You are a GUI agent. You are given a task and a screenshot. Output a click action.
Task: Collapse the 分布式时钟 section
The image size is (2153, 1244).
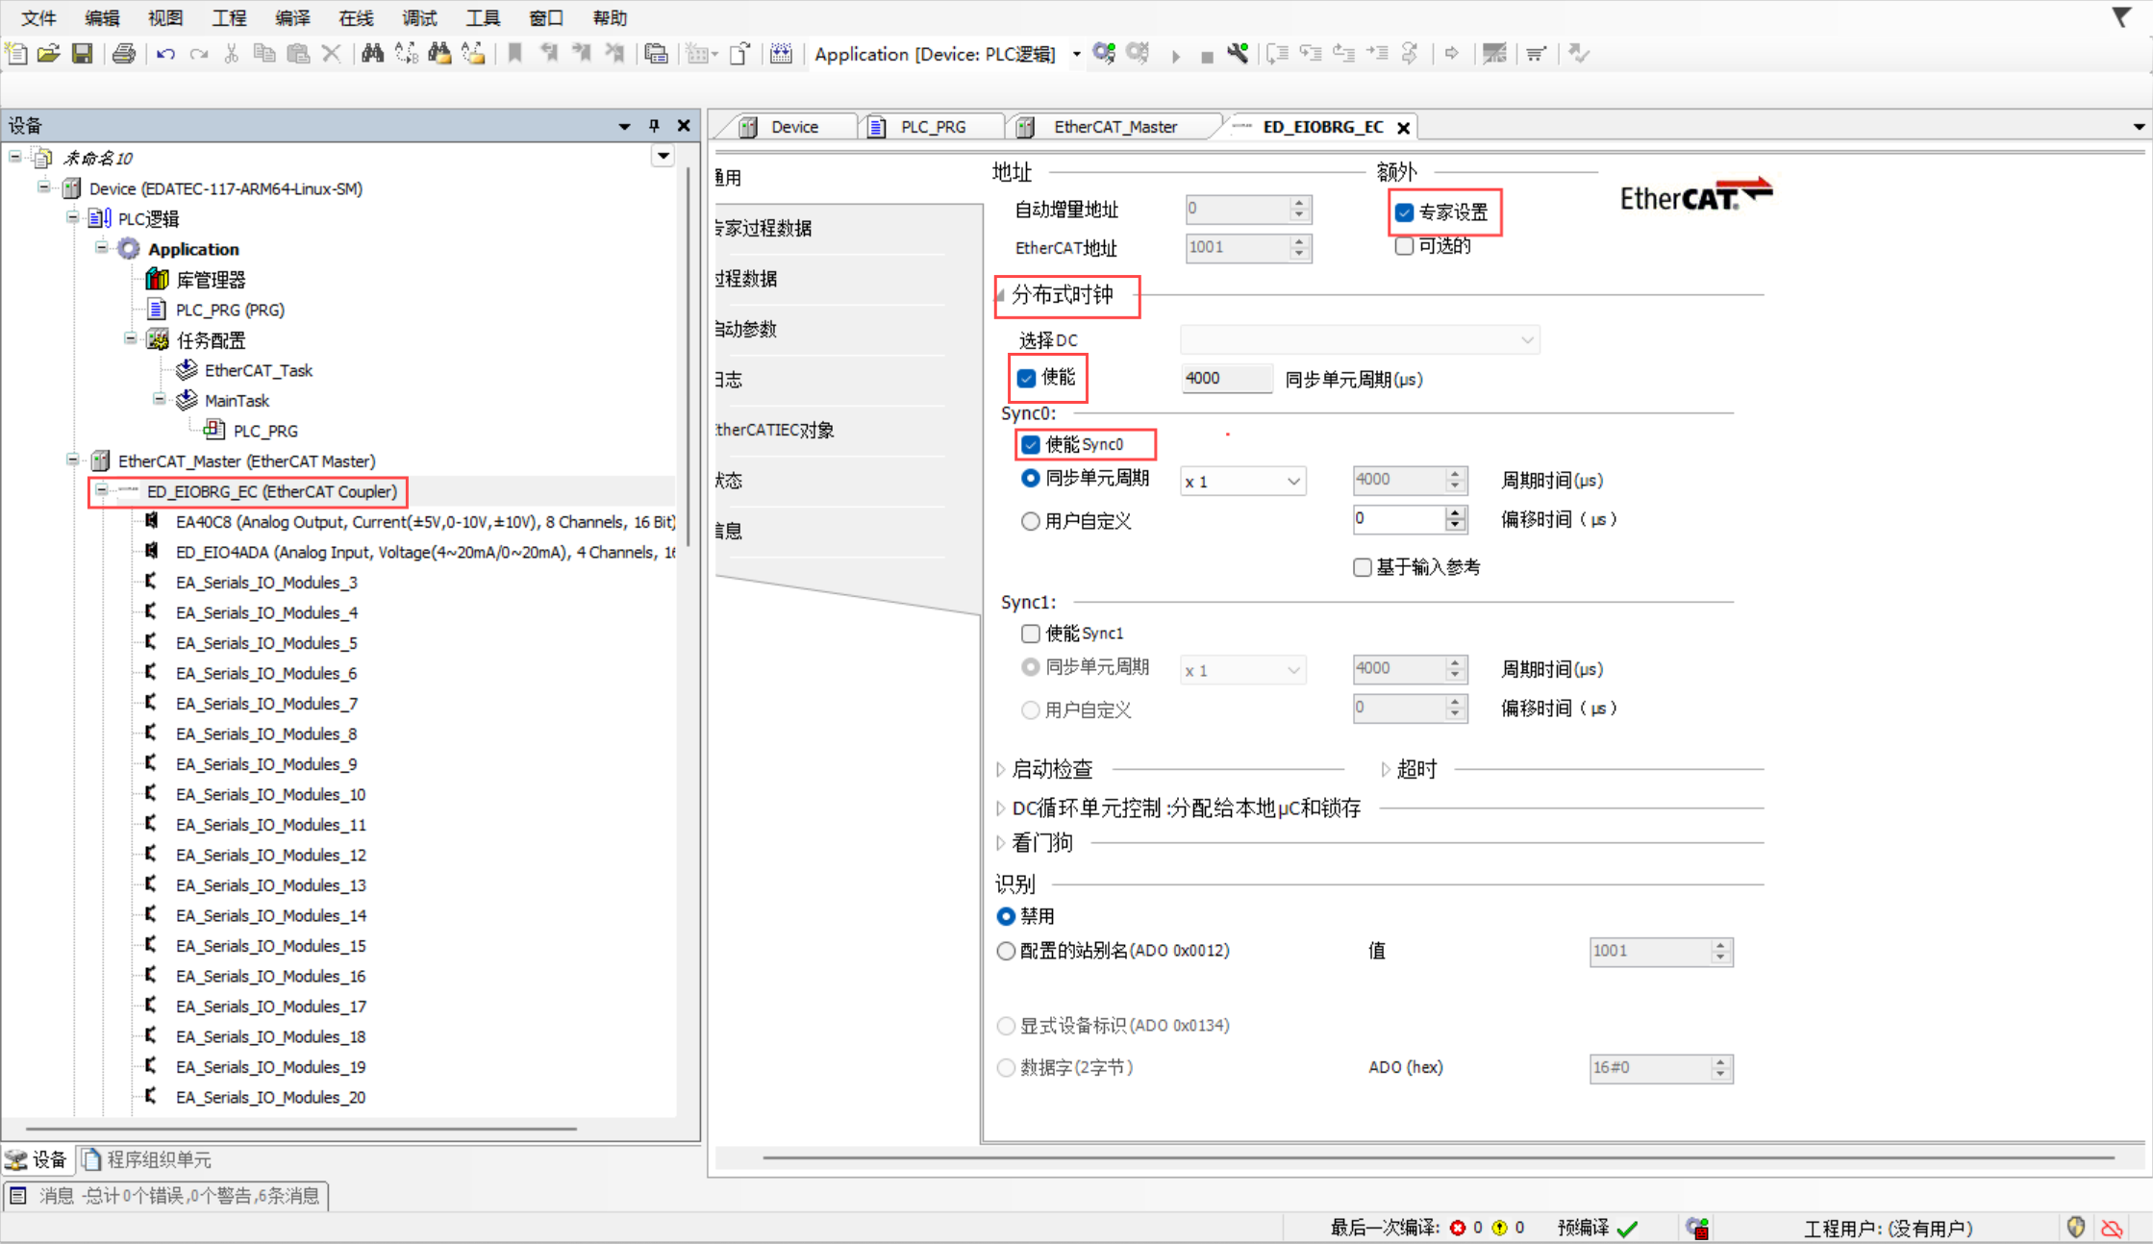pos(1001,295)
